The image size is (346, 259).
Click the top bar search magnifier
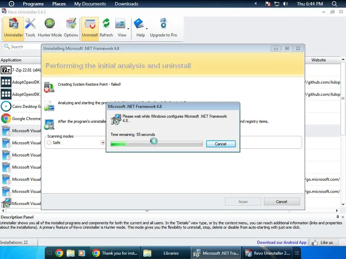pos(334,4)
